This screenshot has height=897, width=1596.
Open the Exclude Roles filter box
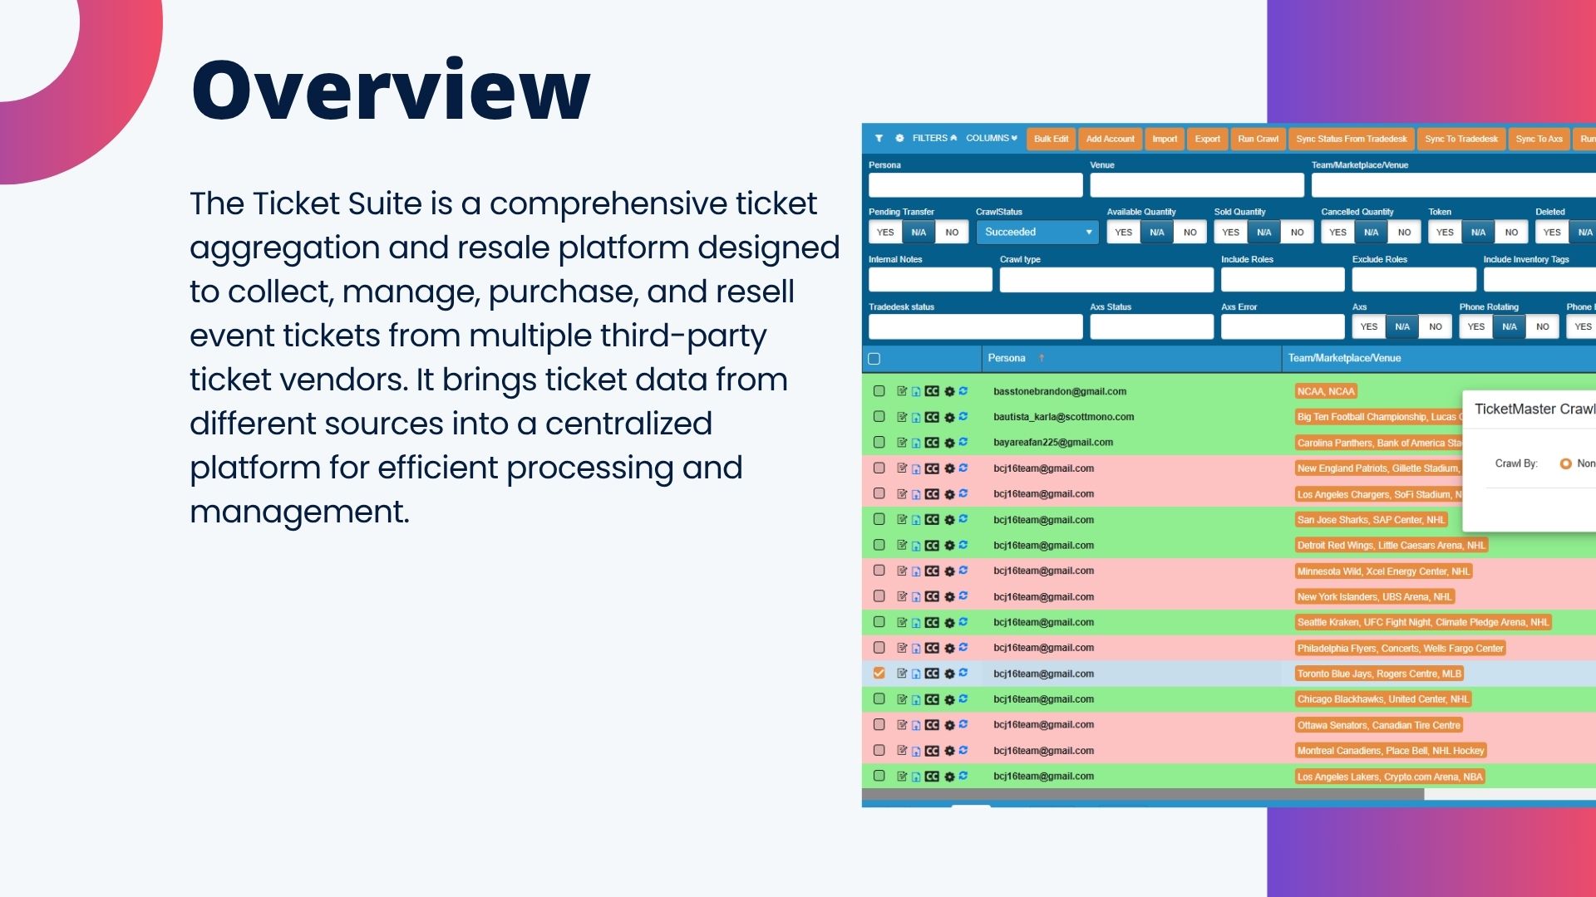pos(1414,280)
